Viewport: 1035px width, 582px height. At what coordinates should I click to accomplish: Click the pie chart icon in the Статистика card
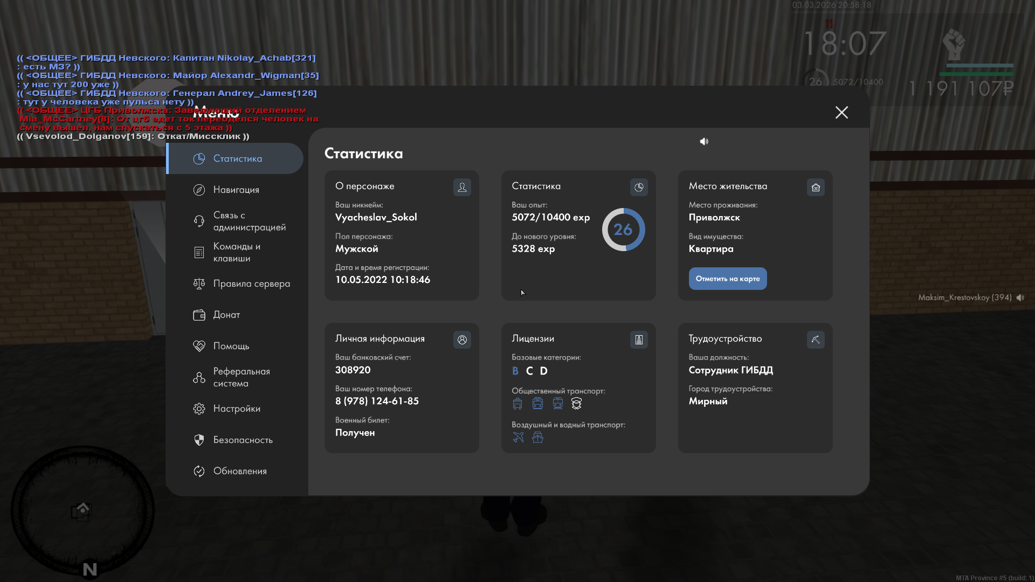(639, 187)
